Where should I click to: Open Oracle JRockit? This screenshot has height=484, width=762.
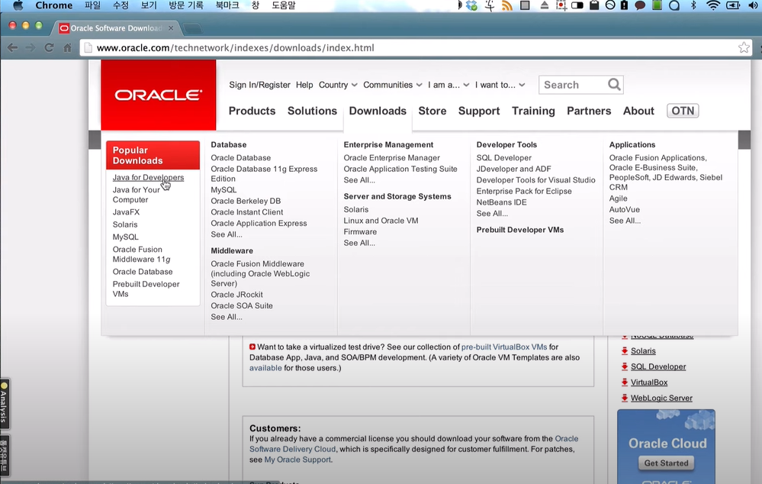pyautogui.click(x=236, y=294)
